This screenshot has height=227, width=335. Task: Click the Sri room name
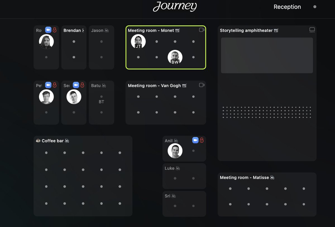(167, 196)
